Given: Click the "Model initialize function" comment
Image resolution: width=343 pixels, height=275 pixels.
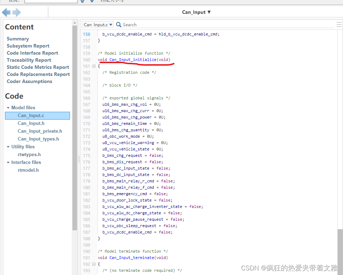Looking at the screenshot, I should (x=134, y=53).
